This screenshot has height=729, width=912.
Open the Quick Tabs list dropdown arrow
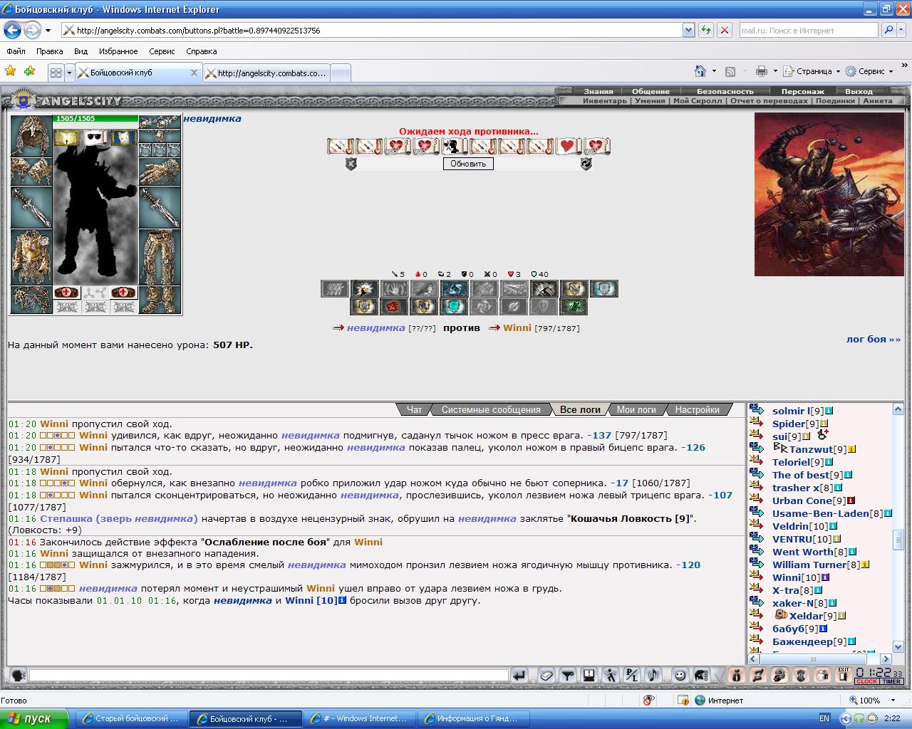click(69, 73)
